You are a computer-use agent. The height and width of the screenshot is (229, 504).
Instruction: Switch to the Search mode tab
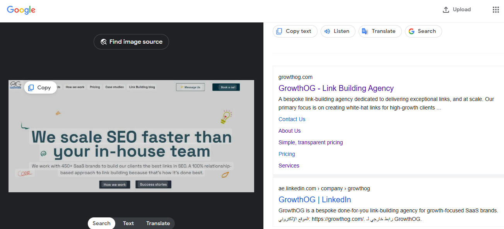pyautogui.click(x=101, y=223)
